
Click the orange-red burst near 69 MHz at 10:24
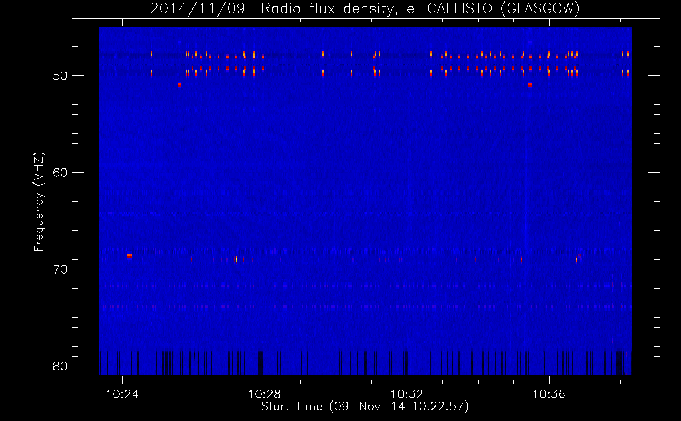click(x=129, y=256)
